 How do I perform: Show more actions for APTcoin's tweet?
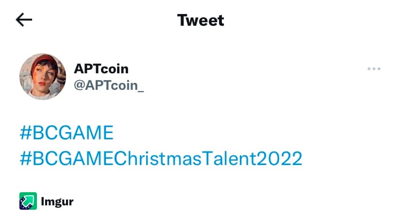pos(374,69)
